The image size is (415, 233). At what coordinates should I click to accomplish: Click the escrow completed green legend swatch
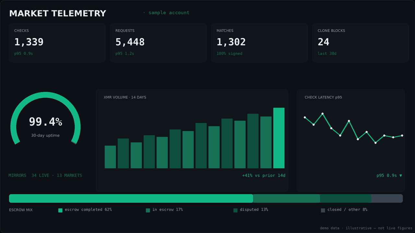click(x=60, y=210)
